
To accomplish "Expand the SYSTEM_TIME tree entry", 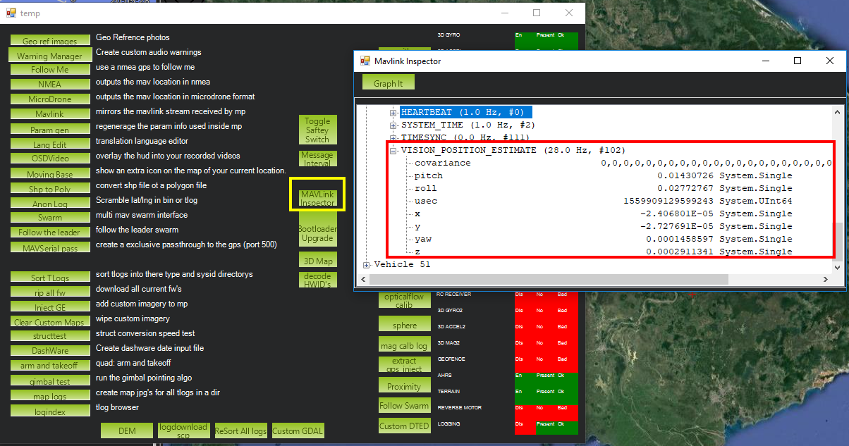I will pos(393,124).
